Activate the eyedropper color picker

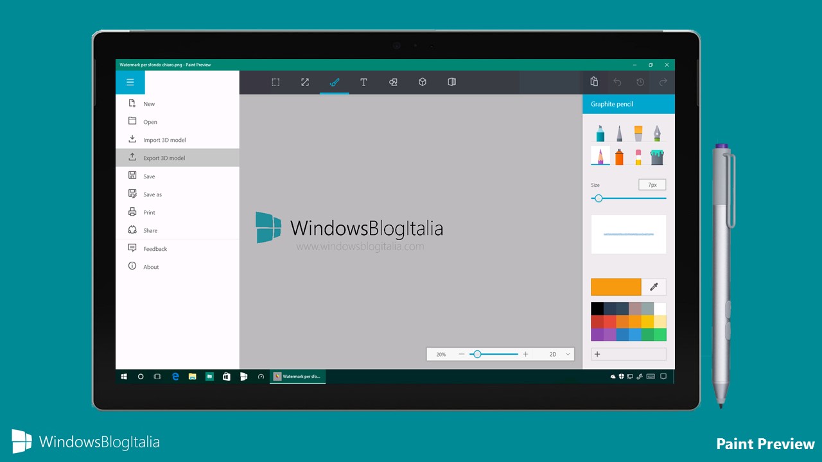[x=654, y=287]
